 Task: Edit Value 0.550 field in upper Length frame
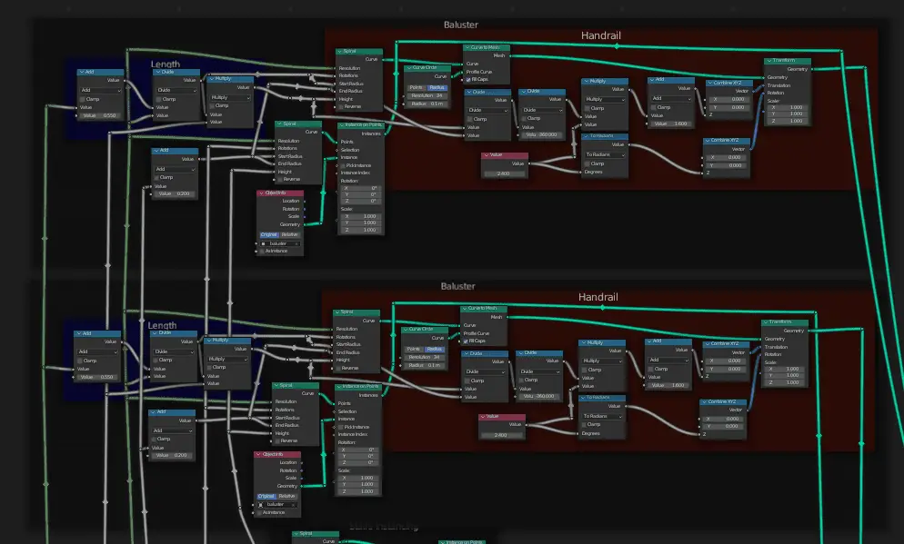point(100,115)
